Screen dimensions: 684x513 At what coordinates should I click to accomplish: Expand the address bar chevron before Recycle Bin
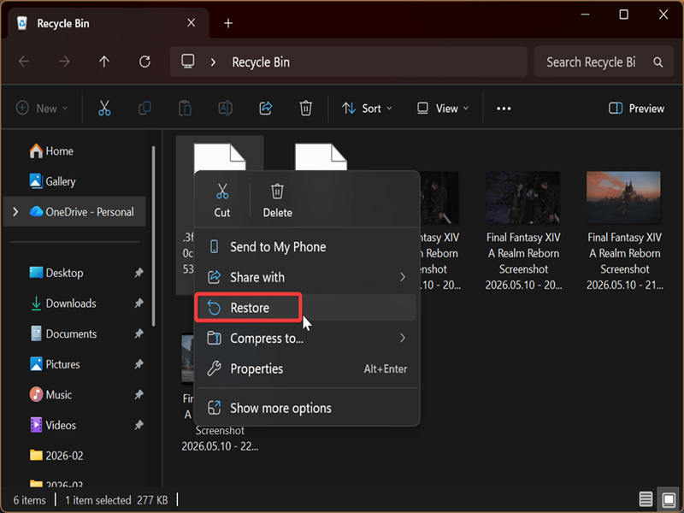pos(213,62)
